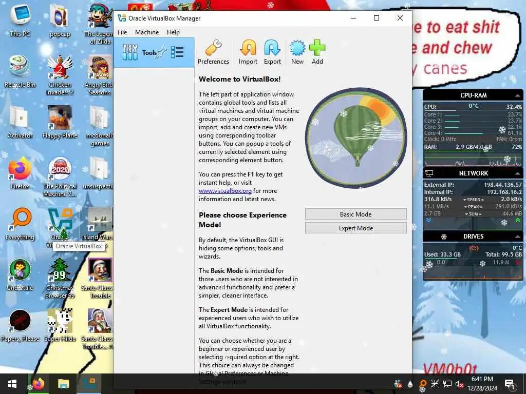Select The Legend of Zilda desktop shortcut

click(x=99, y=24)
